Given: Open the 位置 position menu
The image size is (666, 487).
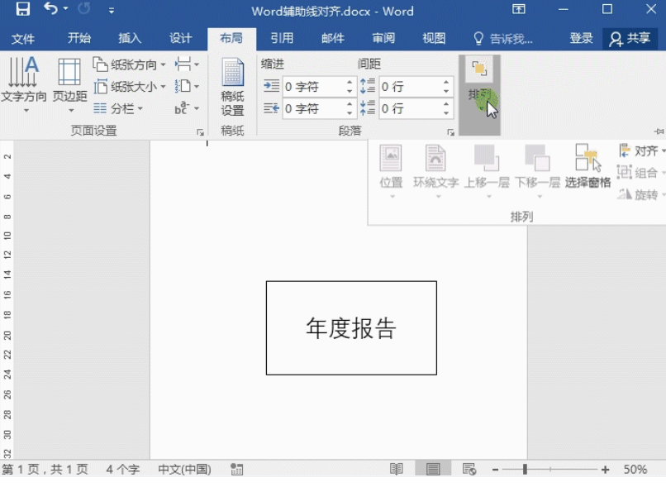Looking at the screenshot, I should [391, 172].
